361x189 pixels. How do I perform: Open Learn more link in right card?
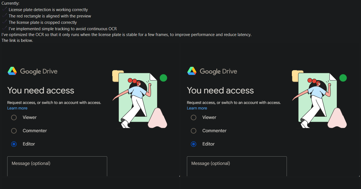point(197,108)
